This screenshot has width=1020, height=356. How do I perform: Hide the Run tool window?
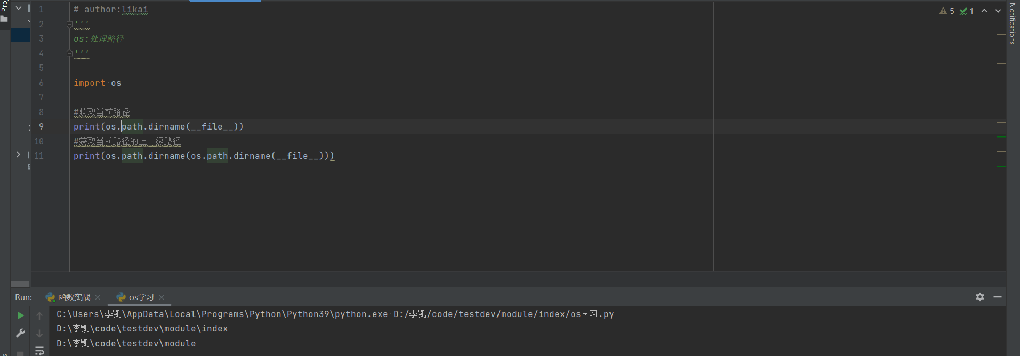[998, 297]
